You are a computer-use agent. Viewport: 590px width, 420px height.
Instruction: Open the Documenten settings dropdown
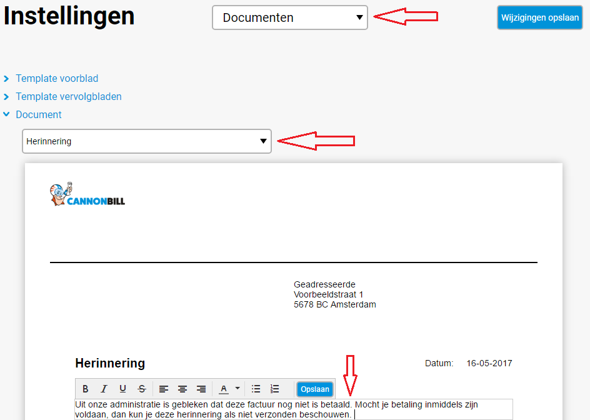coord(290,17)
